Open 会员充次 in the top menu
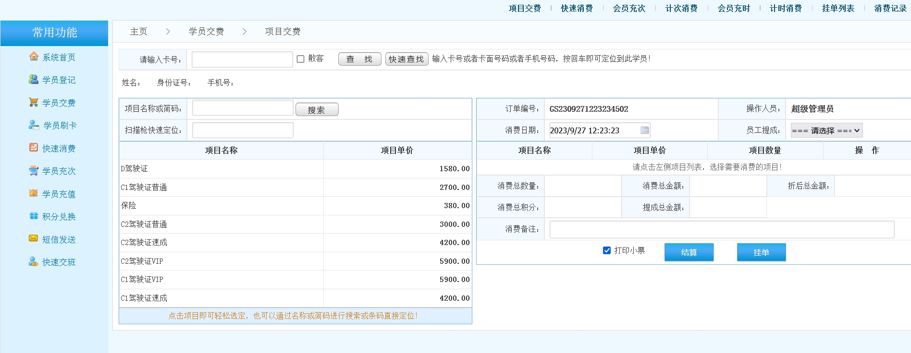The width and height of the screenshot is (911, 353). 629,8
